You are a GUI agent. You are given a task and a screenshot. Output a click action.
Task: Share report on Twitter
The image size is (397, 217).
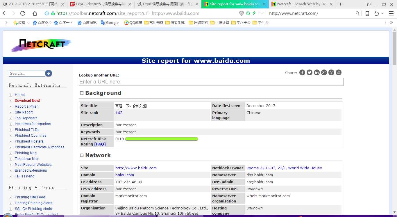[x=310, y=72]
